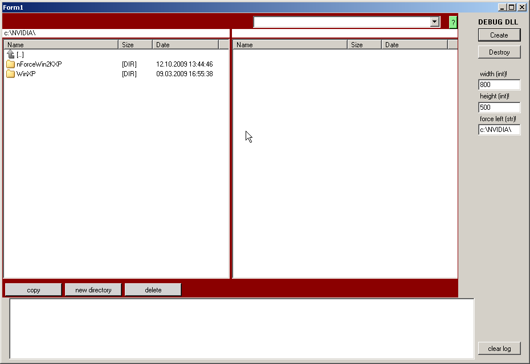Sort left panel by Date column
Image resolution: width=530 pixels, height=364 pixels.
coord(185,45)
